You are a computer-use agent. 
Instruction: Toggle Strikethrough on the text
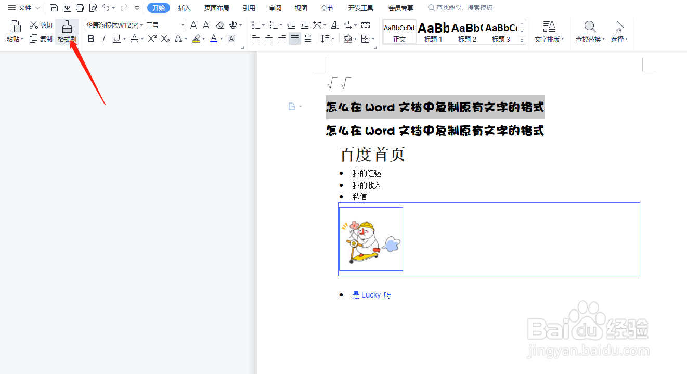coord(134,38)
